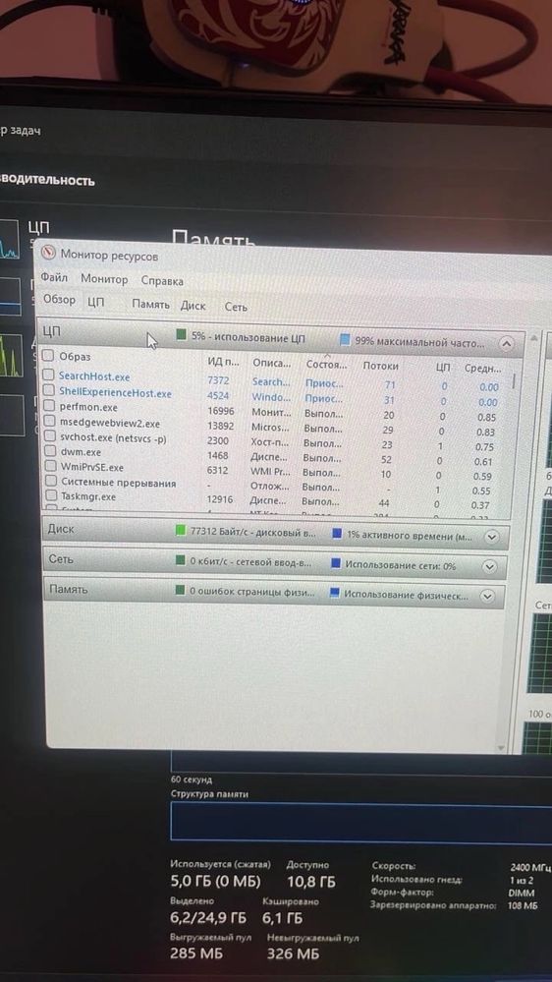Check the Taskmgr.exe checkbox
The height and width of the screenshot is (982, 552).
tap(51, 495)
